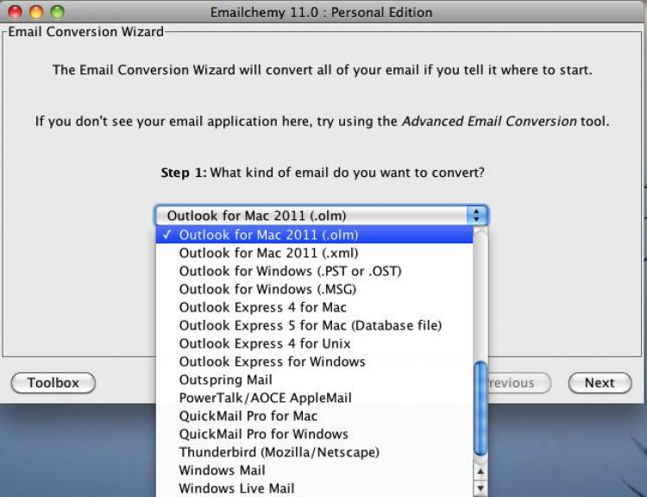Zoom the Emailchemy window with green button
Screen dimensions: 647x497
pyautogui.click(x=57, y=12)
